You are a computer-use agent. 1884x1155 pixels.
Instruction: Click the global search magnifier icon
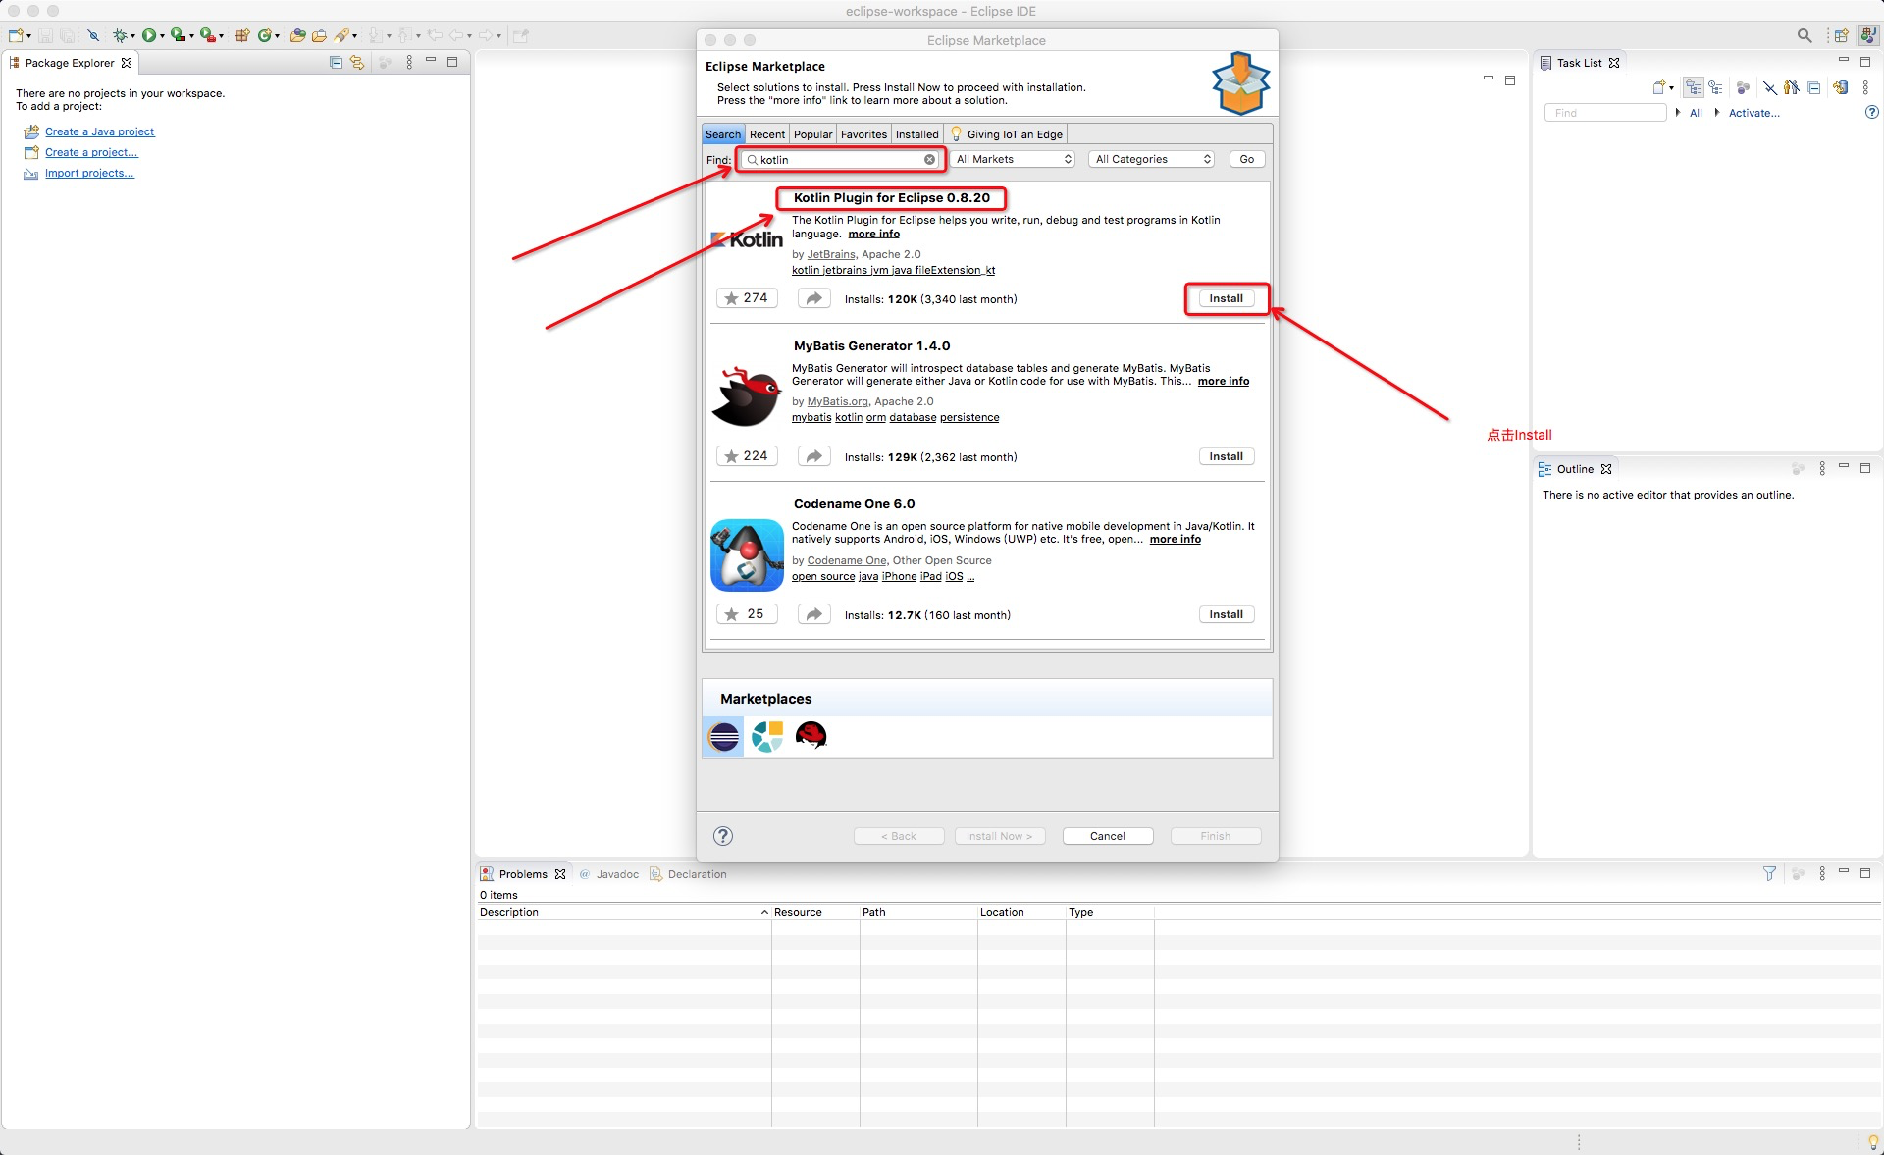coord(1805,35)
